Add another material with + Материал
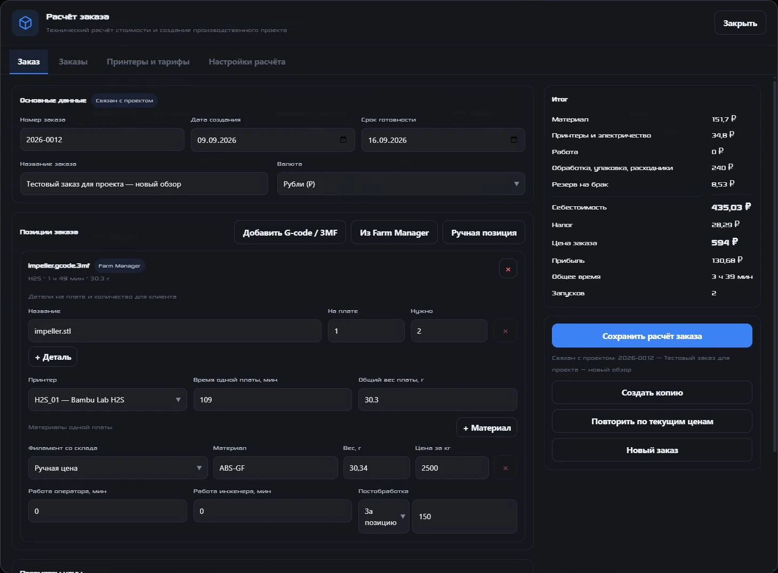This screenshot has width=778, height=573. [487, 427]
